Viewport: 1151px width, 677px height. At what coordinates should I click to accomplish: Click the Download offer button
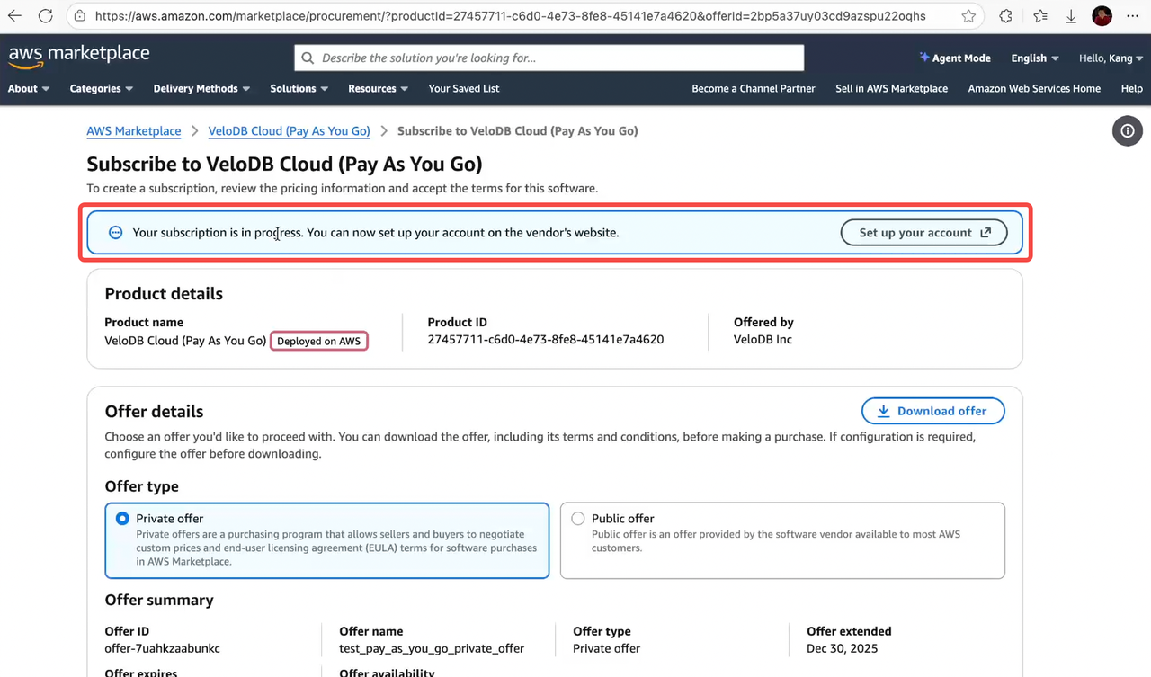point(933,411)
